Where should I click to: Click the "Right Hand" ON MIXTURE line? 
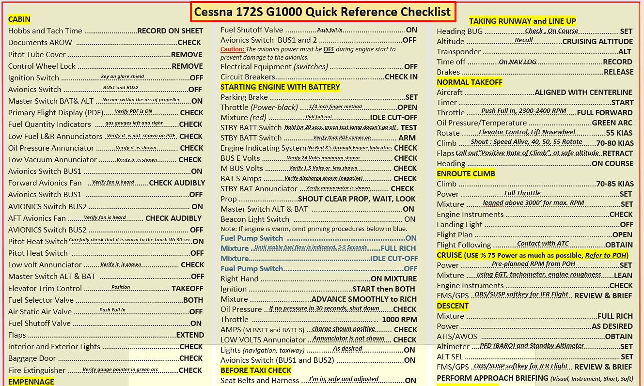[319, 279]
